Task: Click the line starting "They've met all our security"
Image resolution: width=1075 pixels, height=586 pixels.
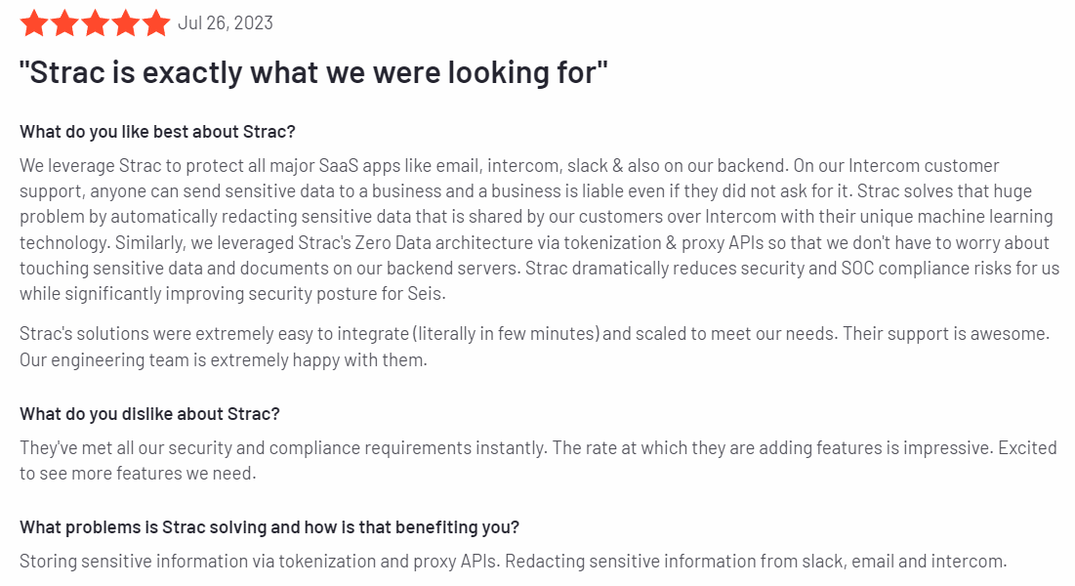Action: click(x=524, y=448)
